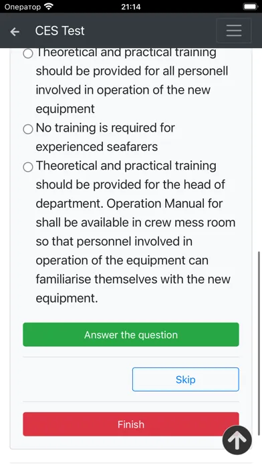
Task: Open the hamburger menu
Action: coord(234,31)
